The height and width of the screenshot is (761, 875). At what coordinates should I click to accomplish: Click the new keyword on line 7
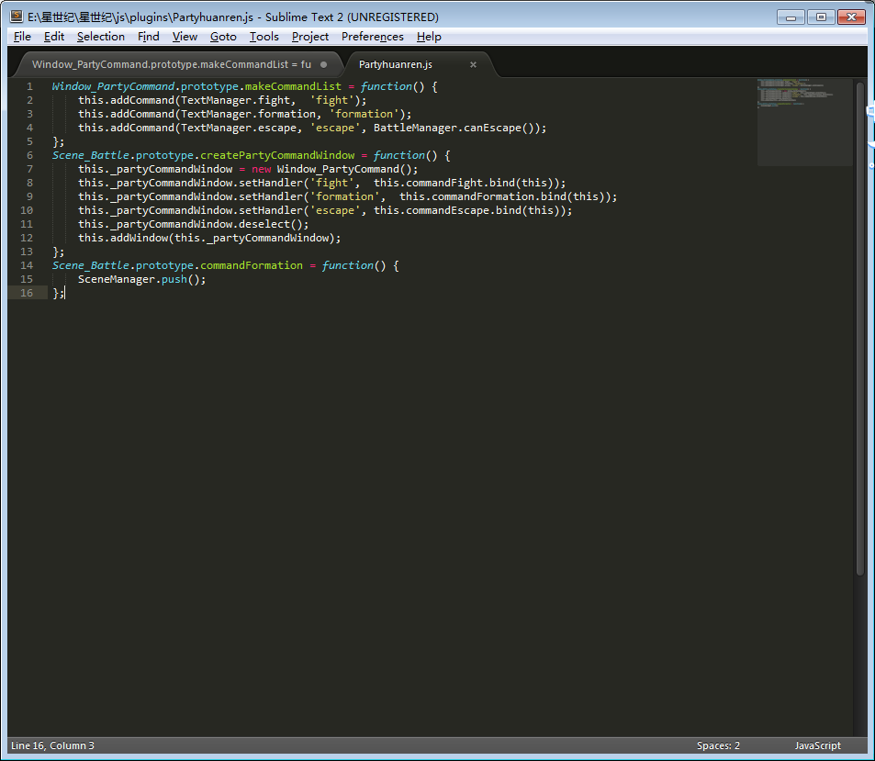(261, 169)
